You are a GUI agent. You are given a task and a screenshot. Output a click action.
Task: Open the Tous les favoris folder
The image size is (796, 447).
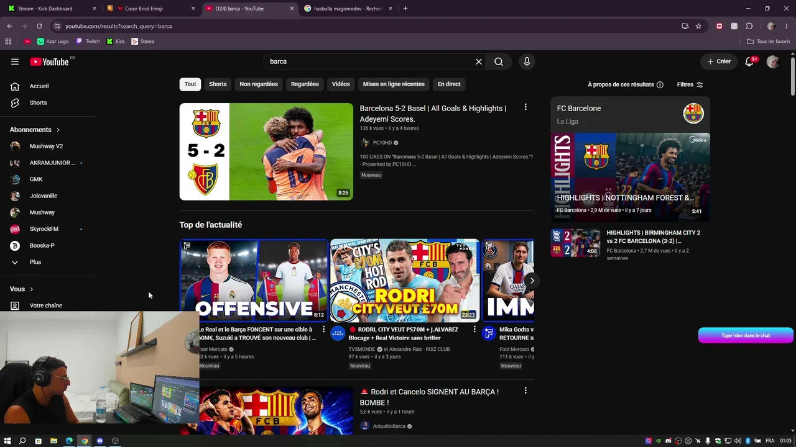click(769, 42)
